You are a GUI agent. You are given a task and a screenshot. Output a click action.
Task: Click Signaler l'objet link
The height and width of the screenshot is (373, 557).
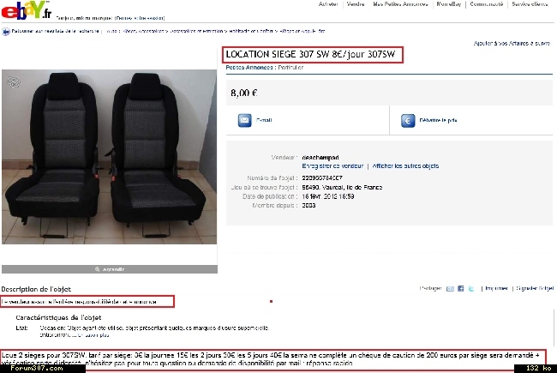tap(535, 288)
